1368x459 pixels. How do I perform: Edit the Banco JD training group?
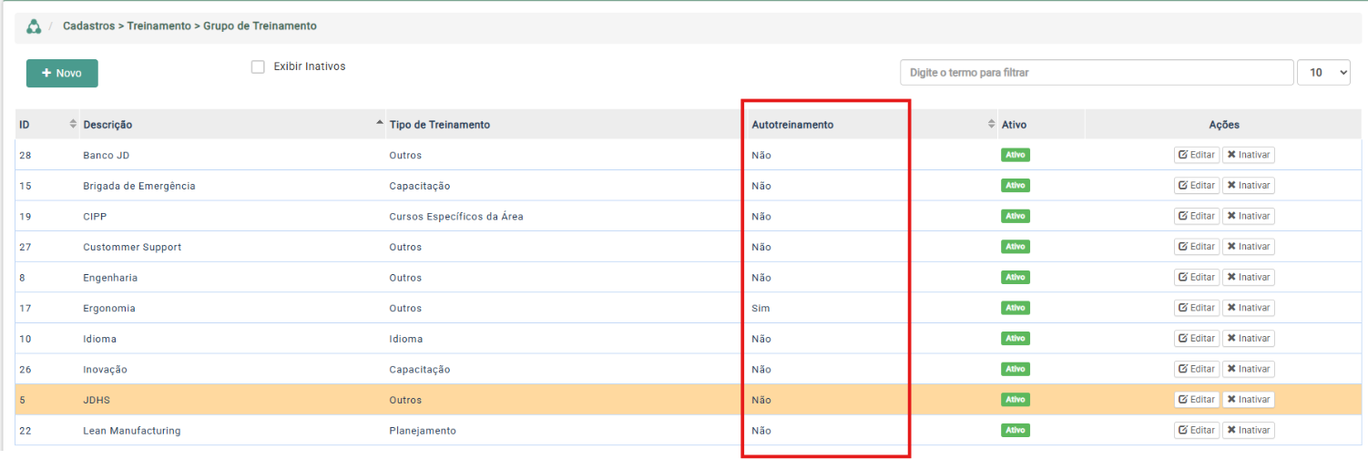(1197, 155)
